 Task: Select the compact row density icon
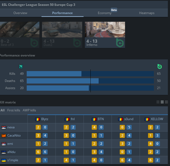(x=158, y=102)
